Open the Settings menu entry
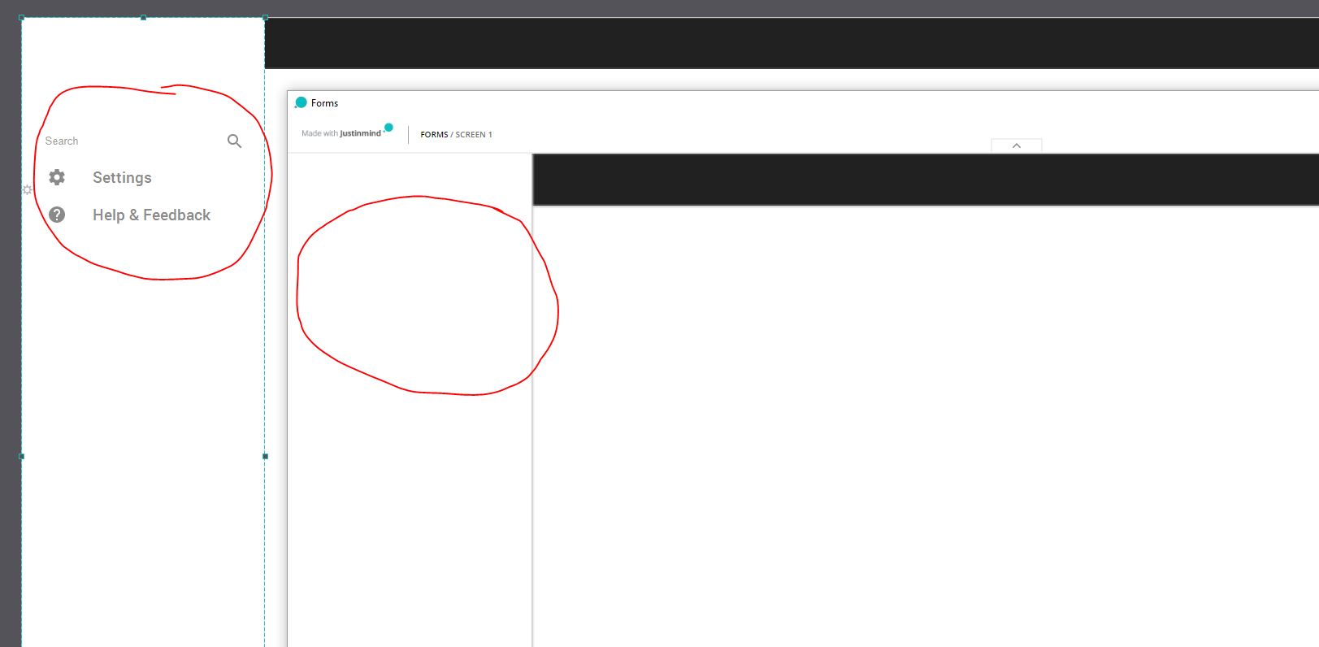Screen dimensions: 1319x647 click(x=122, y=178)
